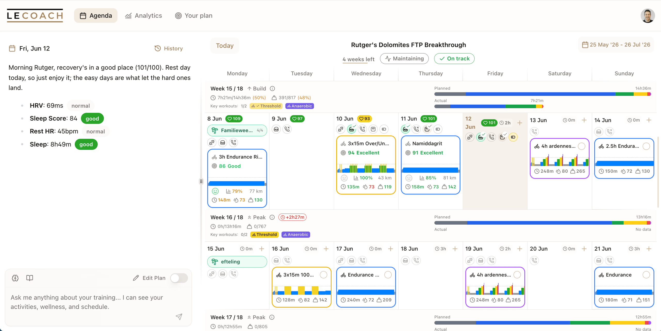Click Week 15 Actual zone distribution bar
Screen dimensions: 661x331
[x=489, y=106]
